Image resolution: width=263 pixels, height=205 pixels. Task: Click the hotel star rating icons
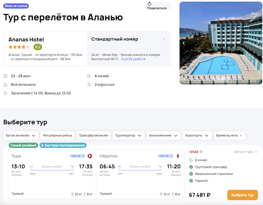(19, 47)
